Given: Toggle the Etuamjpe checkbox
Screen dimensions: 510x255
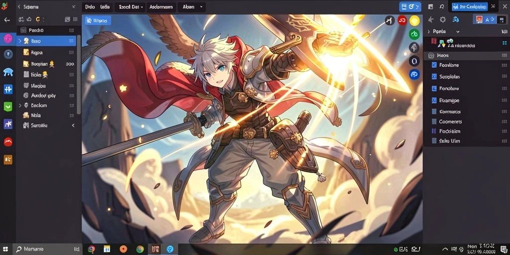Looking at the screenshot, I should 434,101.
